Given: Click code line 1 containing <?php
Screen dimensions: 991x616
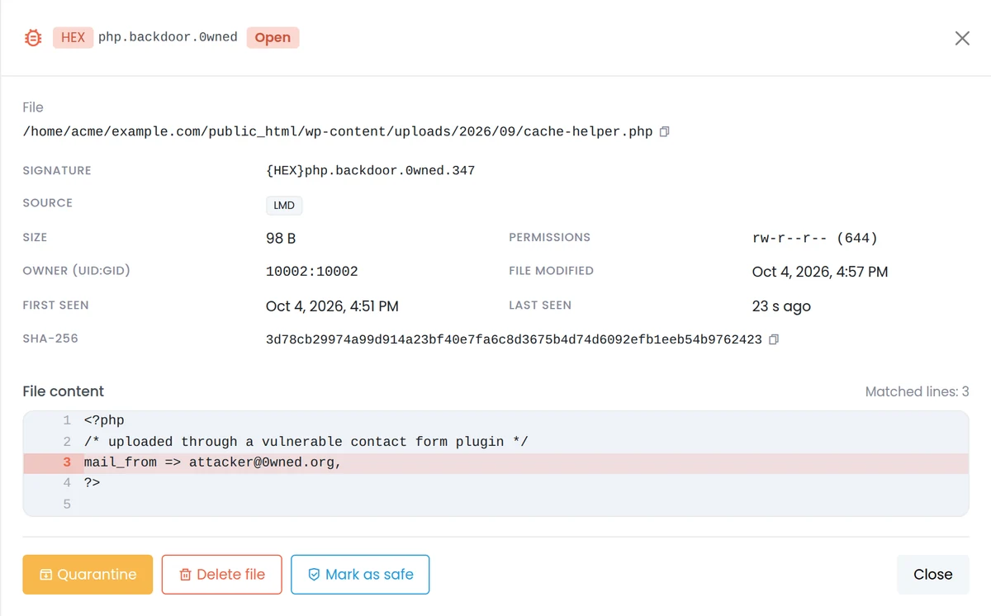Looking at the screenshot, I should click(x=495, y=421).
